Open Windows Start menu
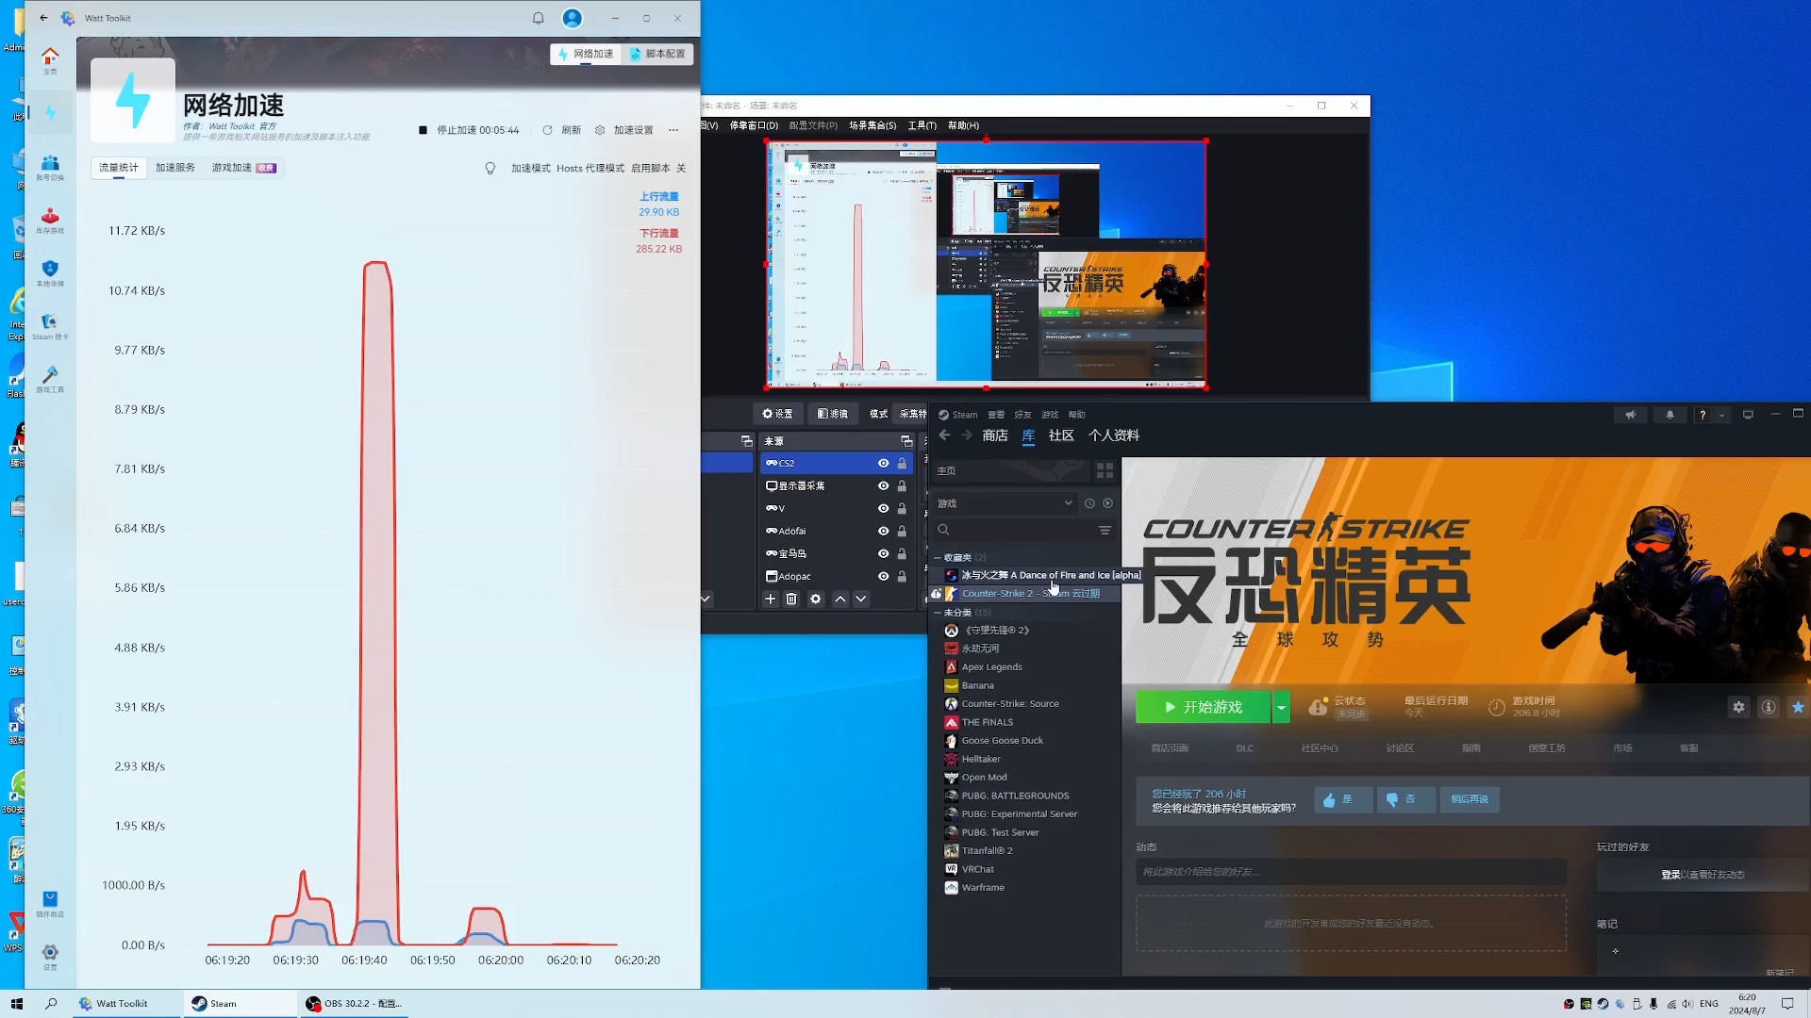This screenshot has height=1018, width=1811. [x=16, y=1004]
